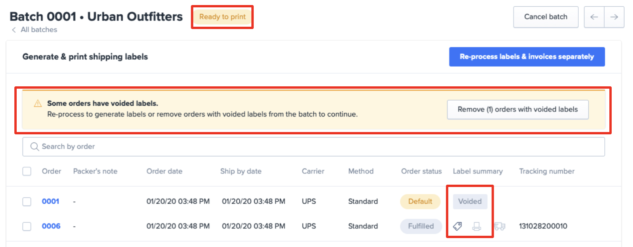Click the Some orders have voided labels message
Image resolution: width=633 pixels, height=247 pixels.
(x=103, y=103)
